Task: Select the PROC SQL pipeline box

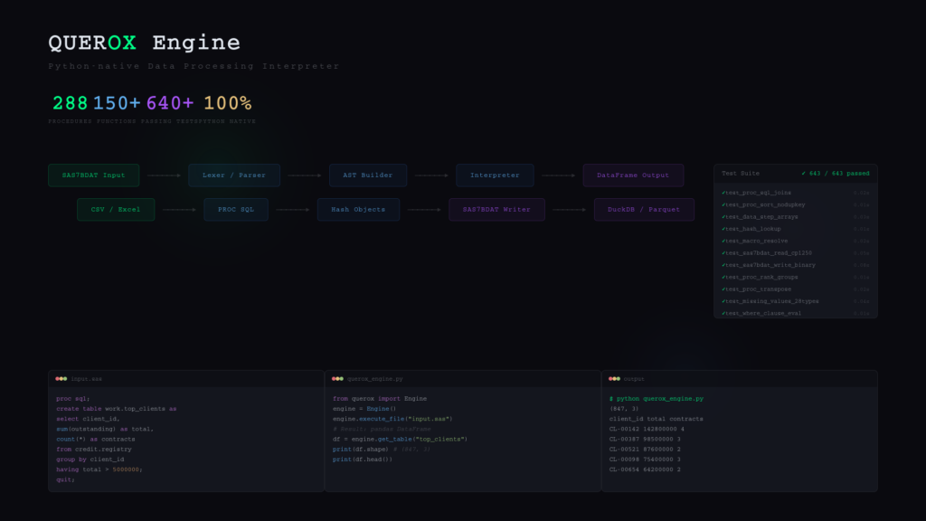Action: point(236,210)
